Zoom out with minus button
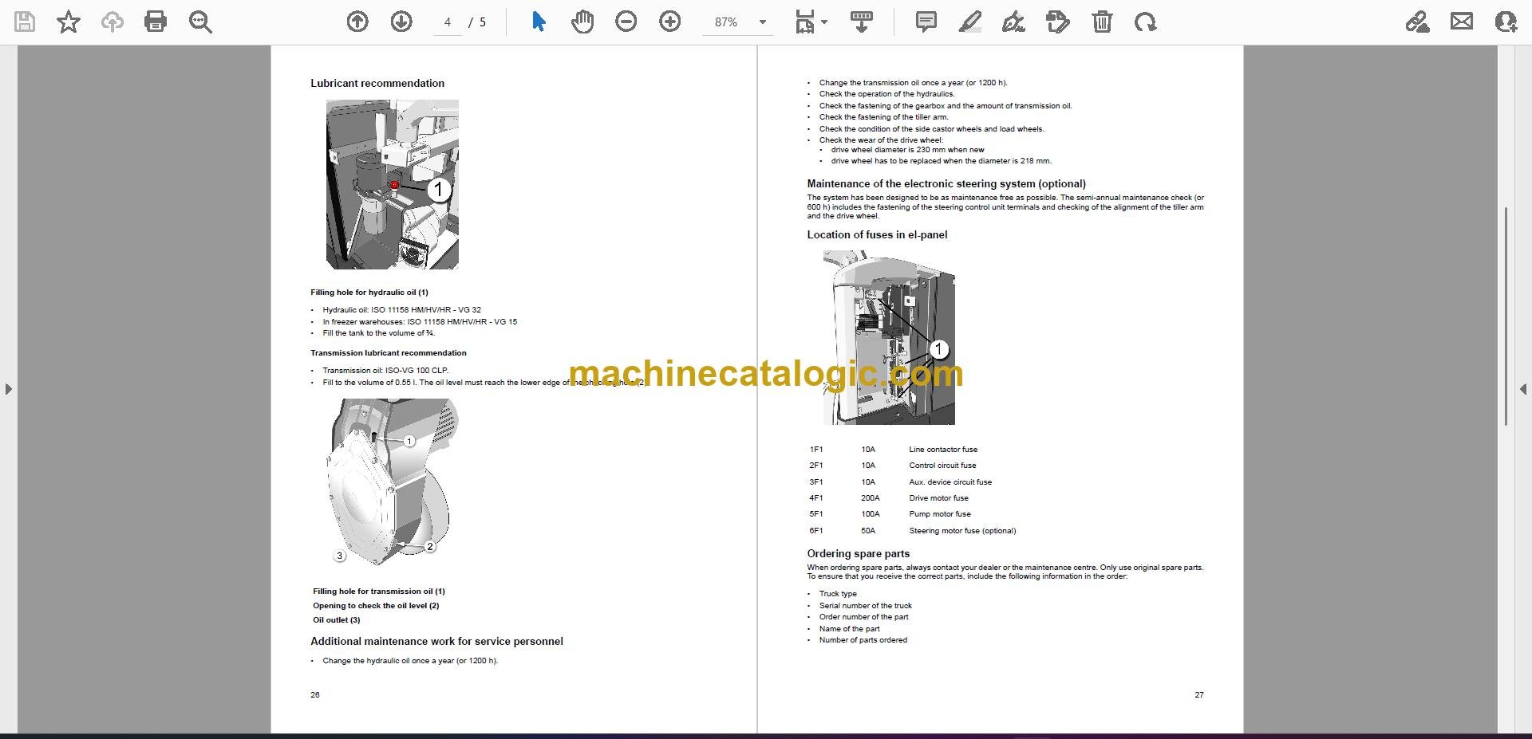 point(626,22)
